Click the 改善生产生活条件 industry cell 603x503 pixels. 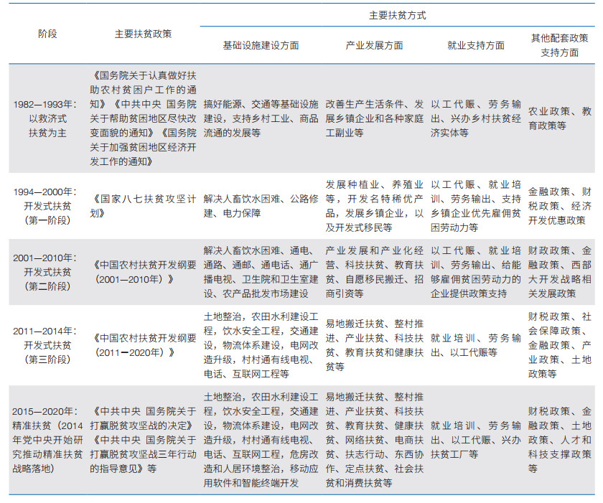tap(374, 118)
